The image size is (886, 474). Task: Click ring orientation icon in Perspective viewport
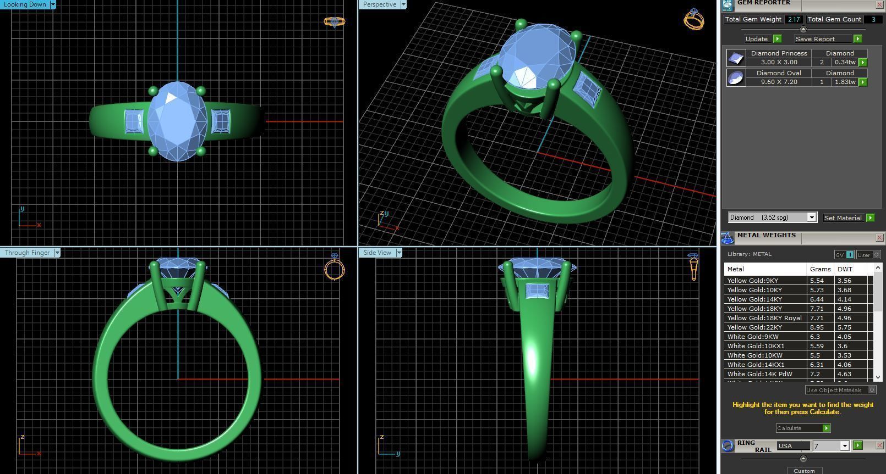pyautogui.click(x=694, y=19)
